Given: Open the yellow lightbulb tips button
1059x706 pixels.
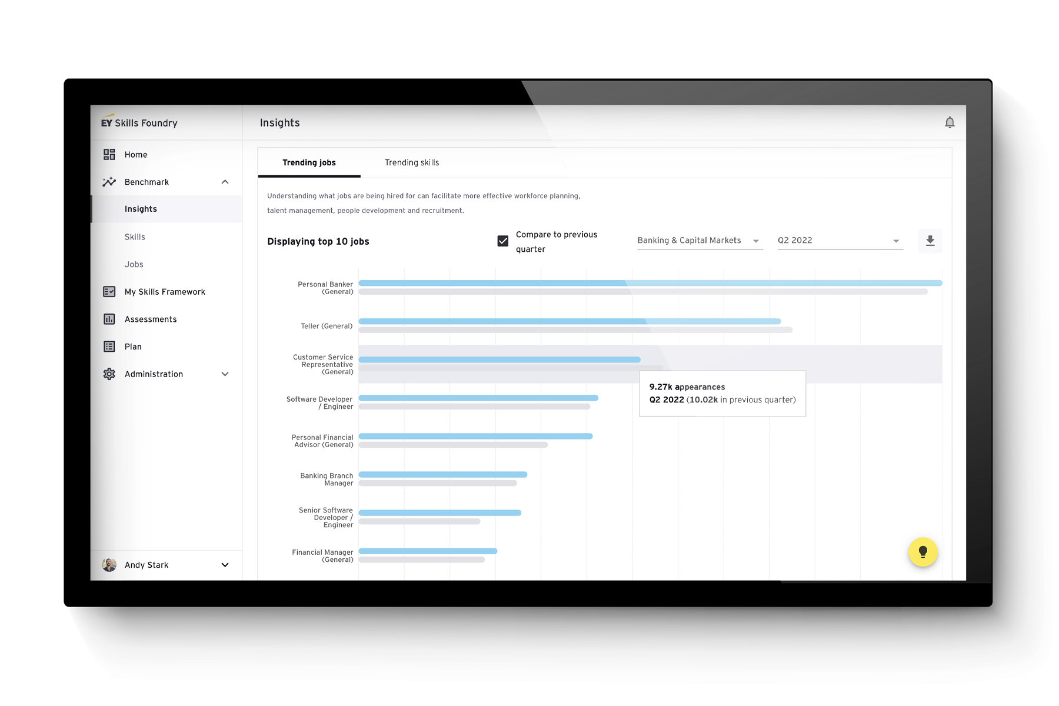Looking at the screenshot, I should [x=923, y=552].
